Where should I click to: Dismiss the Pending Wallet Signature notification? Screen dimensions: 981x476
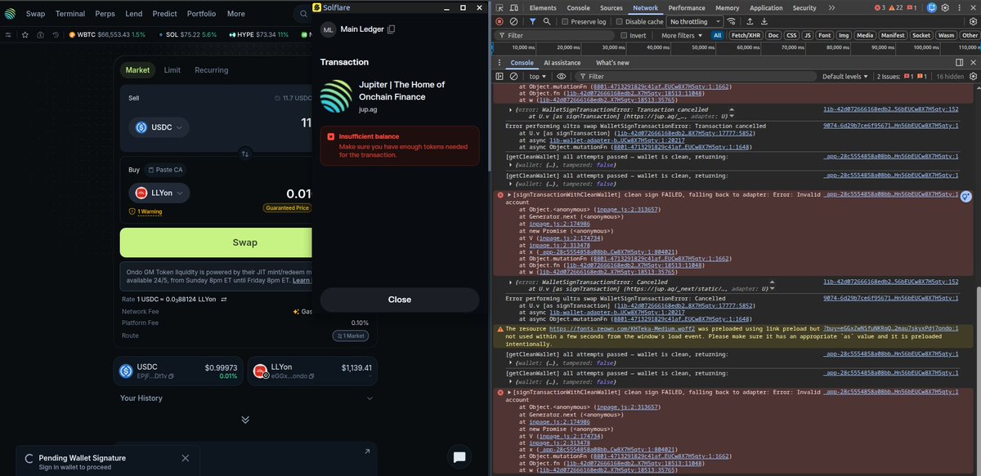[x=186, y=458]
